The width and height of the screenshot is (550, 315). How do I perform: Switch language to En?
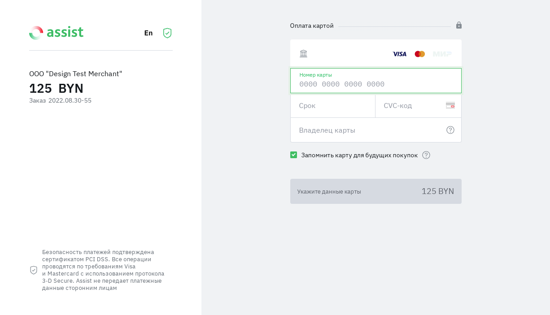[148, 33]
